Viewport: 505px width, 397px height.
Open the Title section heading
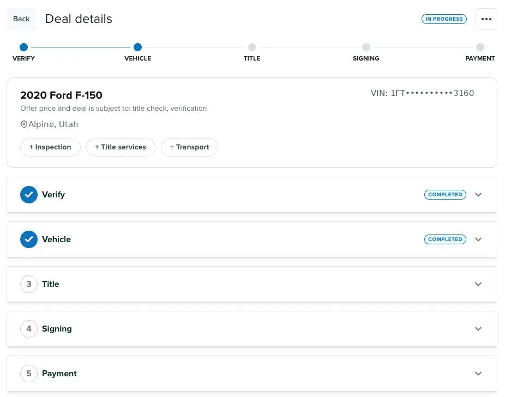51,284
